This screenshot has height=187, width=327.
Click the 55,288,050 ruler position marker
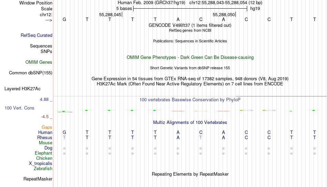[x=224, y=14]
